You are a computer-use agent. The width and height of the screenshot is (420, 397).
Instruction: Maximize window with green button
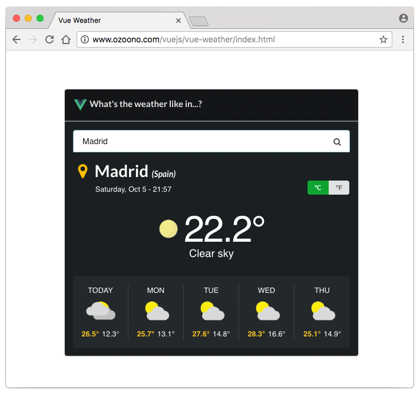pyautogui.click(x=40, y=18)
